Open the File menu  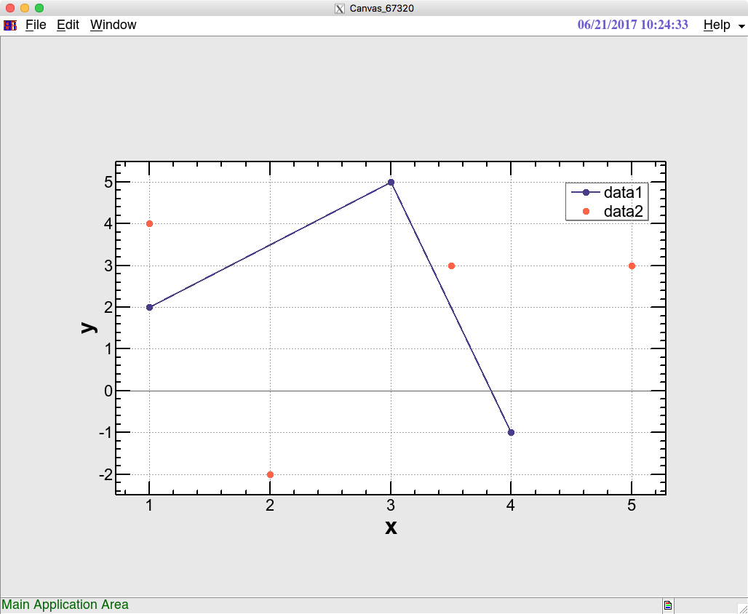(36, 25)
